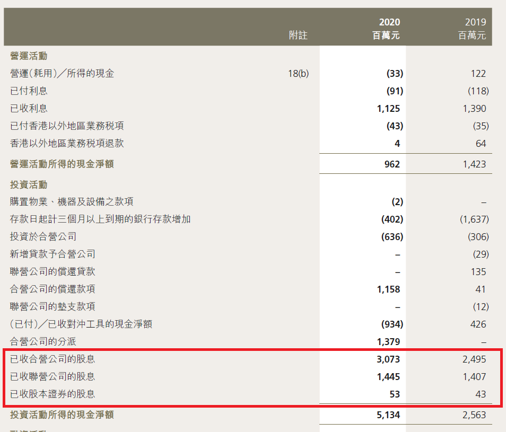Select the 2019 total 1,423
Viewport: 506px width, 432px height.
tap(474, 164)
